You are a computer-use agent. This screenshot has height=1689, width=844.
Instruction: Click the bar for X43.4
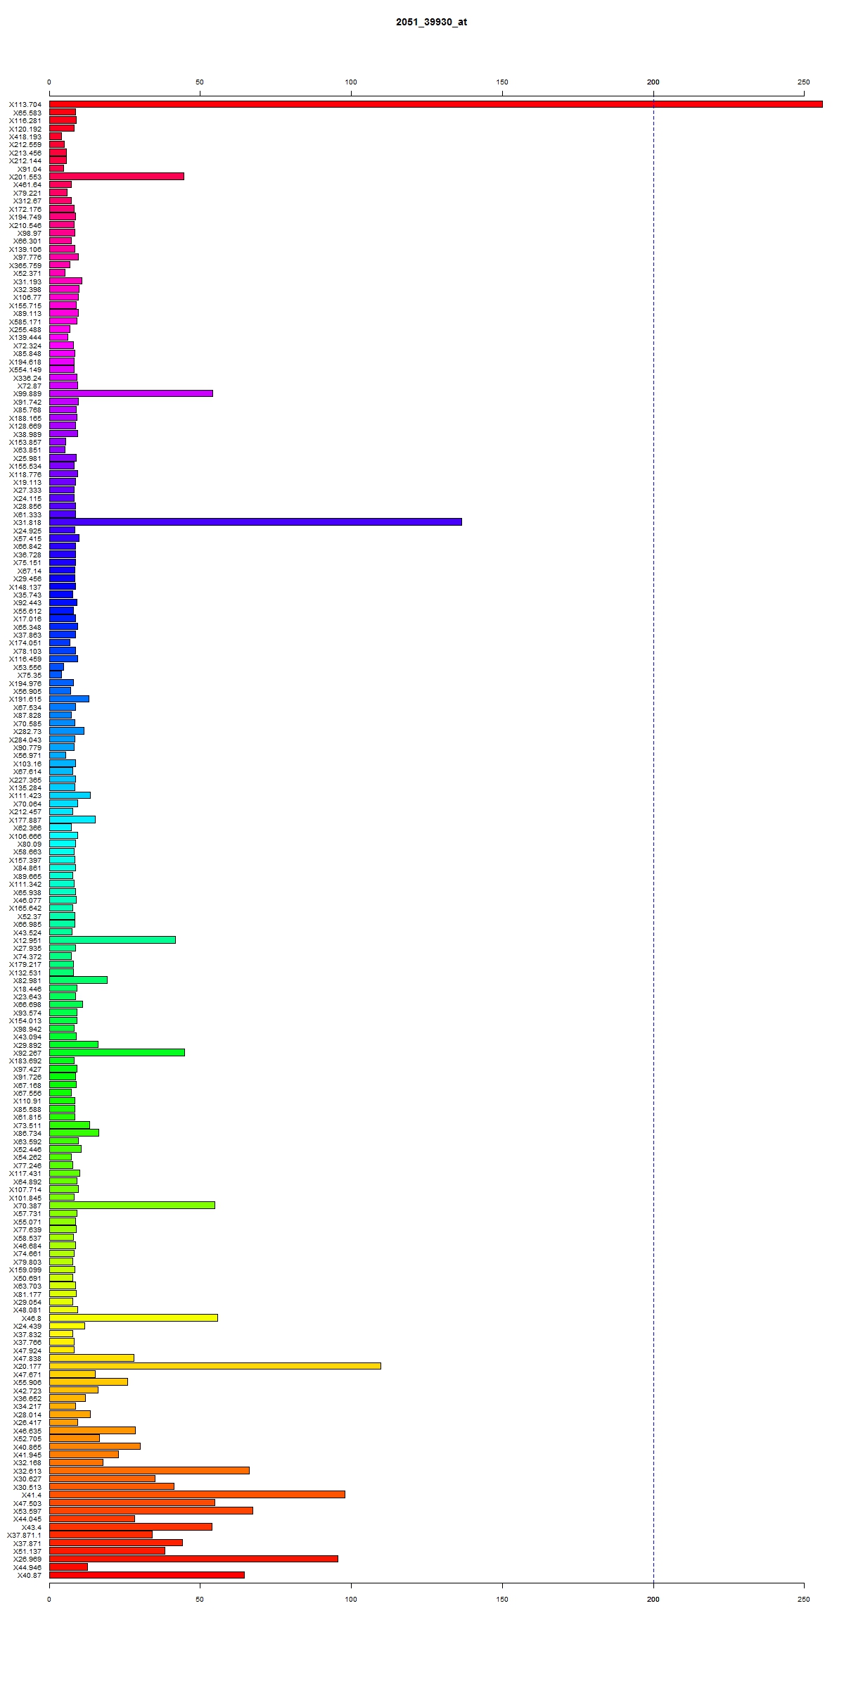(x=131, y=1527)
